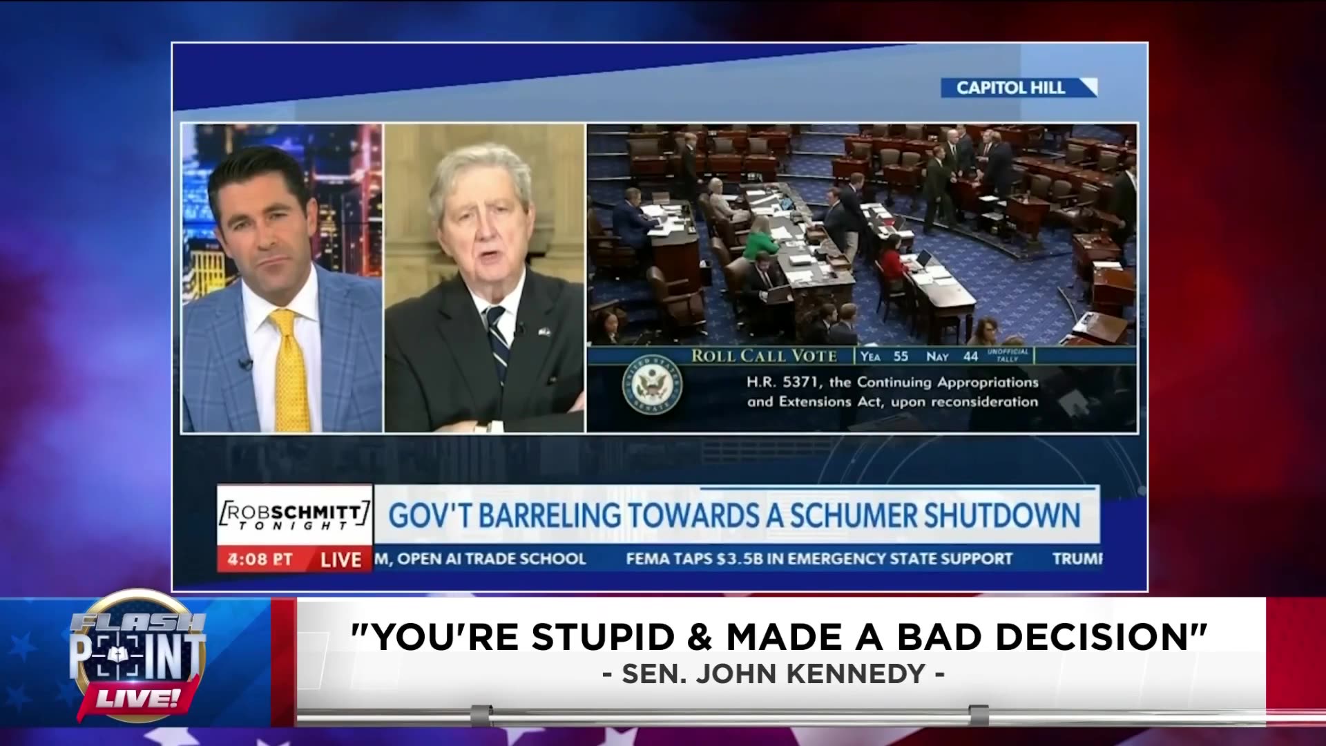Click the Senate floor video feed

pos(861,235)
